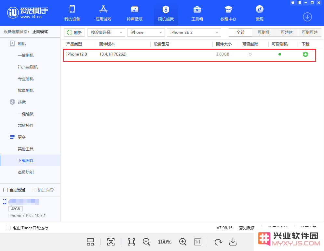The width and height of the screenshot is (324, 251).
Task: Click the fit-to-window icon in viewer toolbar
Action: coord(111,242)
